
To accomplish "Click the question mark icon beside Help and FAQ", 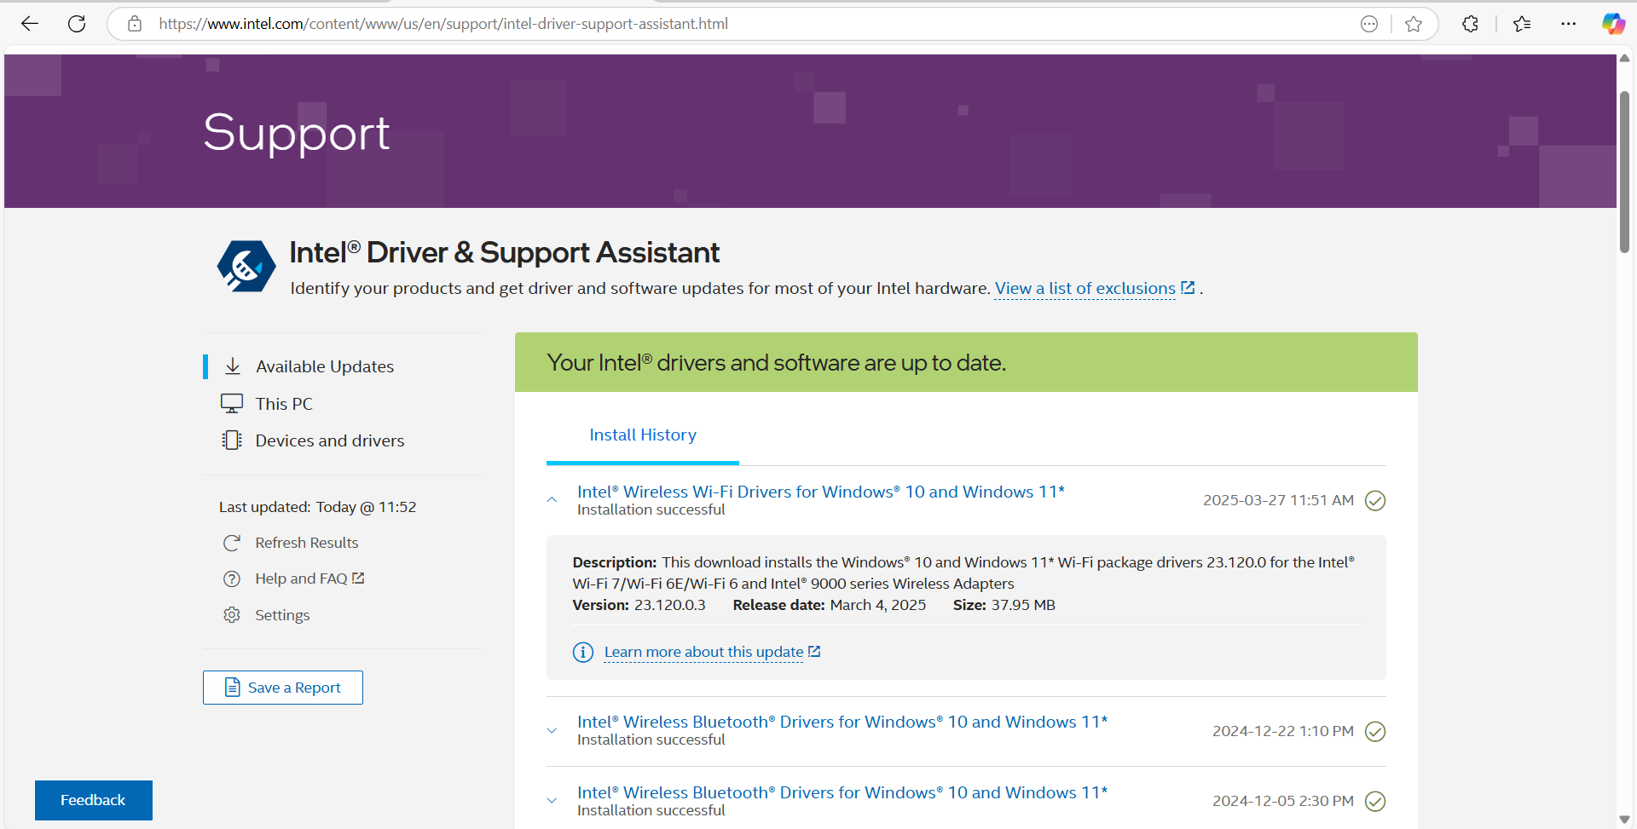I will tap(232, 579).
